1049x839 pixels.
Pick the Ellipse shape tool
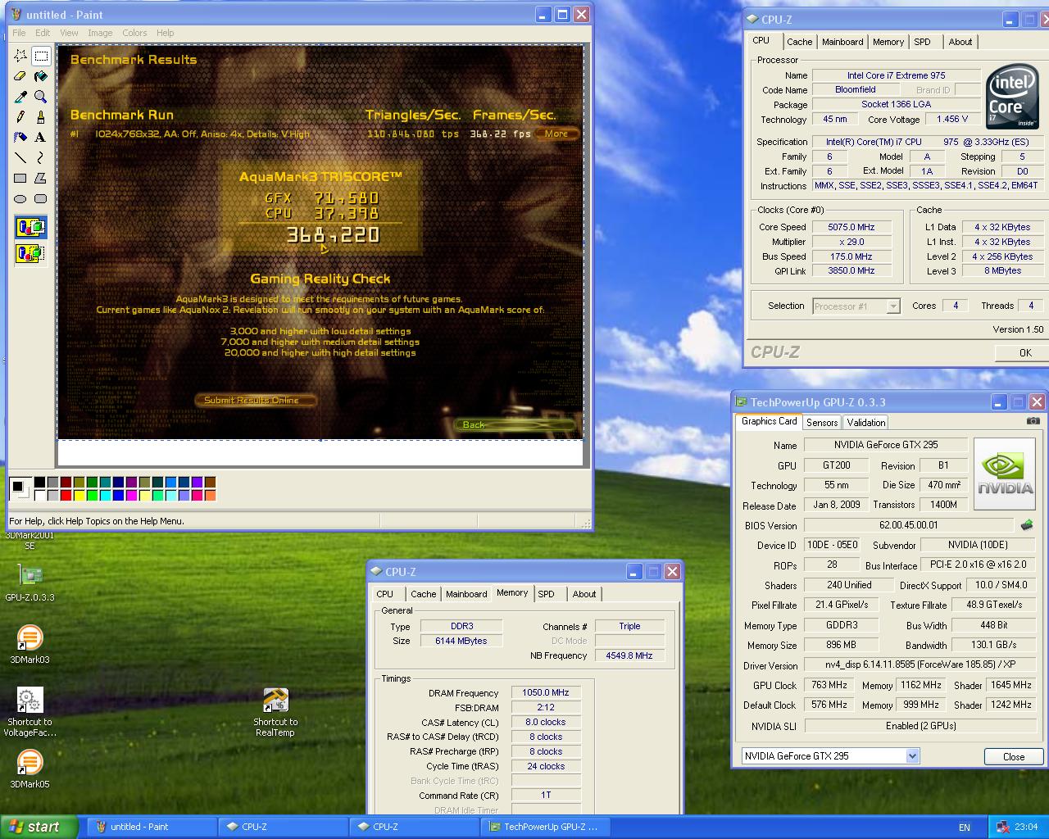point(20,199)
